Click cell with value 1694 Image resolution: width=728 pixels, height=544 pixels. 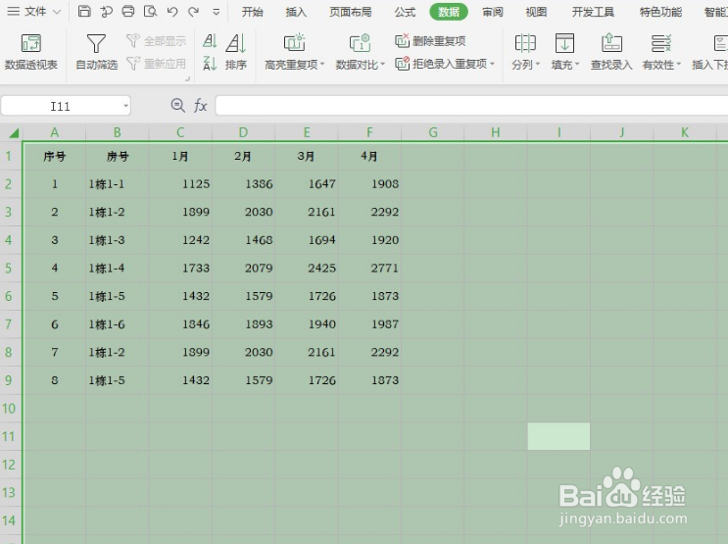pos(307,240)
